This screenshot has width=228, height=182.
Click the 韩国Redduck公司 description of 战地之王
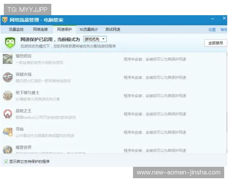[x=46, y=118]
